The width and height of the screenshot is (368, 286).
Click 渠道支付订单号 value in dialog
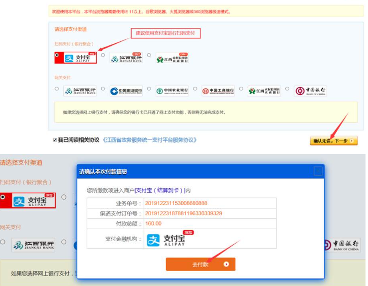pyautogui.click(x=184, y=213)
